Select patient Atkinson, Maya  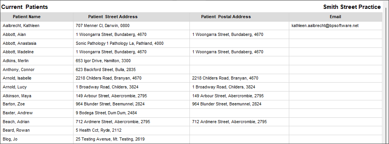coord(17,96)
